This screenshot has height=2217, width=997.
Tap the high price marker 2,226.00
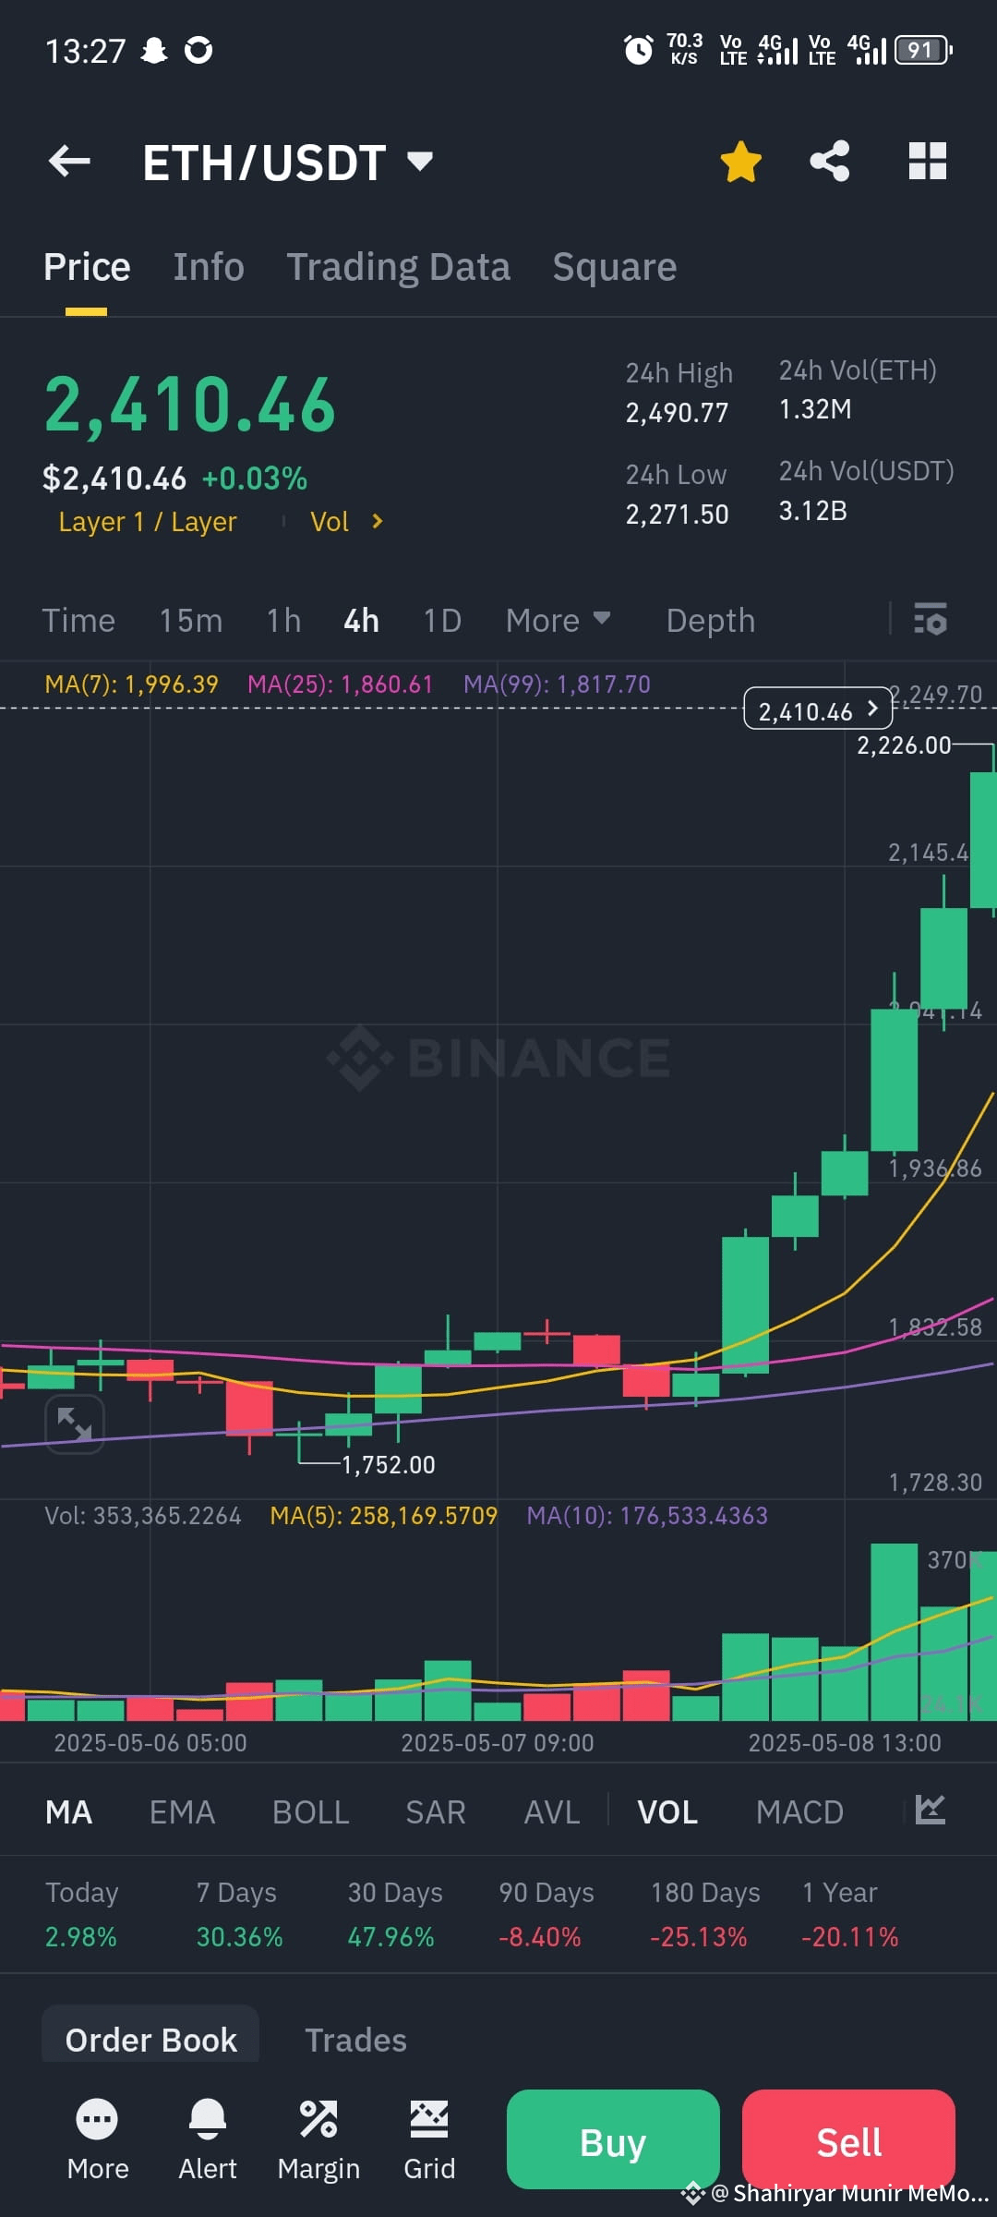coord(904,745)
